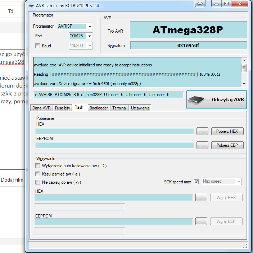253x253 pixels.
Task: Click HEX upload progress bar
Action: pos(80,207)
